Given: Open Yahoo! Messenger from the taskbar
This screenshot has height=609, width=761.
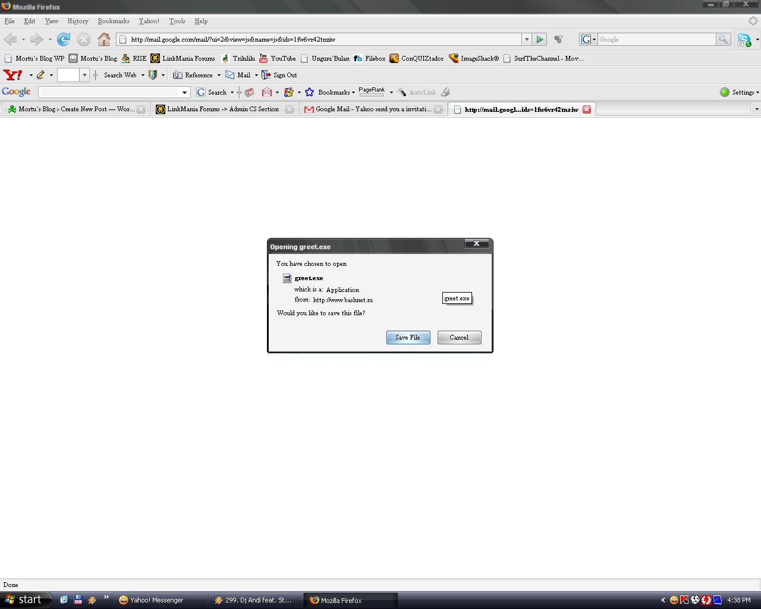Looking at the screenshot, I should pos(161,600).
